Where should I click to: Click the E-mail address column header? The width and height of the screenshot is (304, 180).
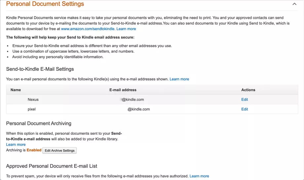[123, 90]
